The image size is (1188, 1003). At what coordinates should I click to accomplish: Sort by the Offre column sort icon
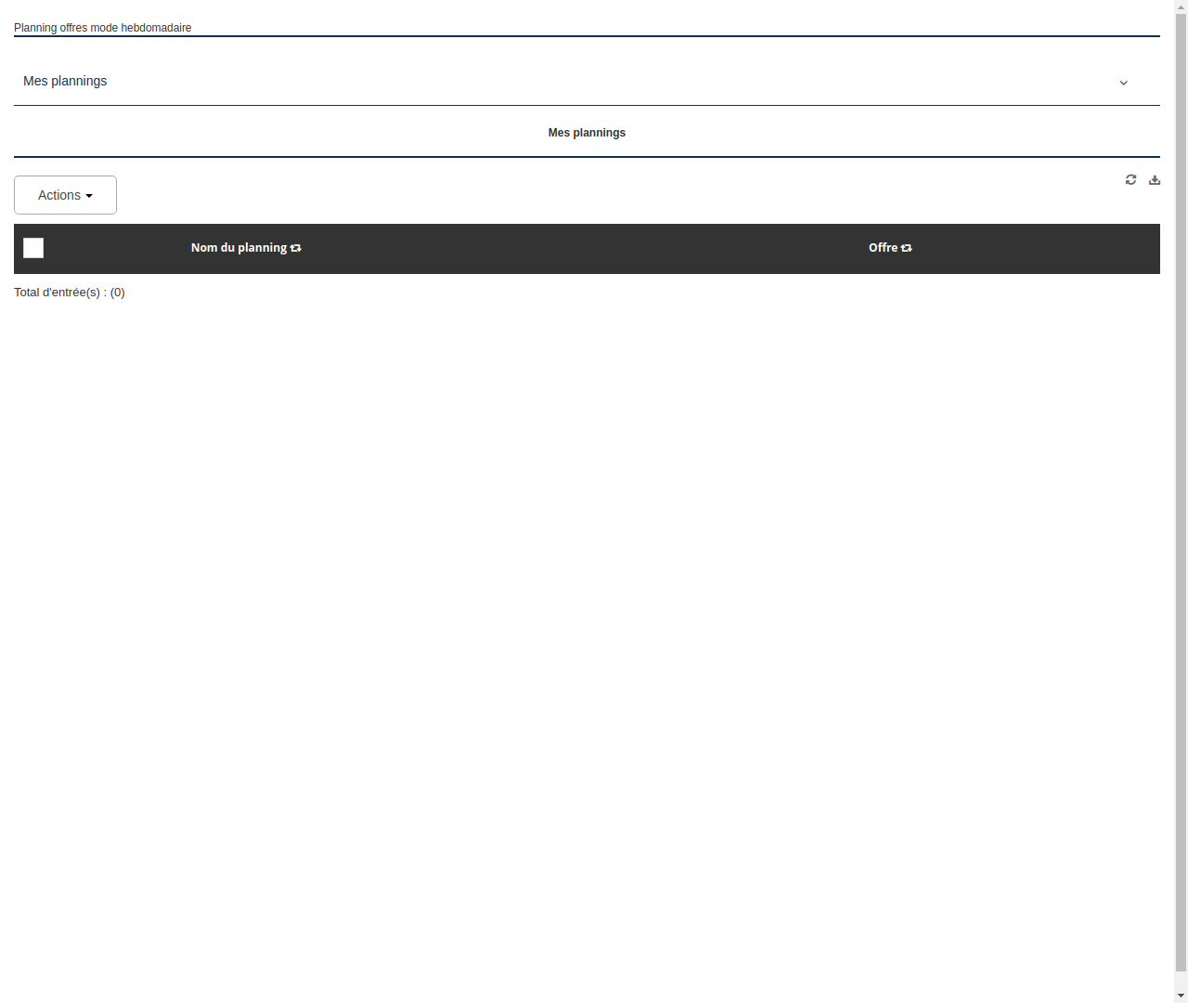tap(906, 248)
